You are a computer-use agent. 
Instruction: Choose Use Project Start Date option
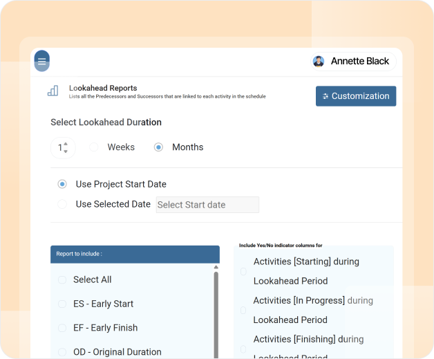tap(62, 184)
